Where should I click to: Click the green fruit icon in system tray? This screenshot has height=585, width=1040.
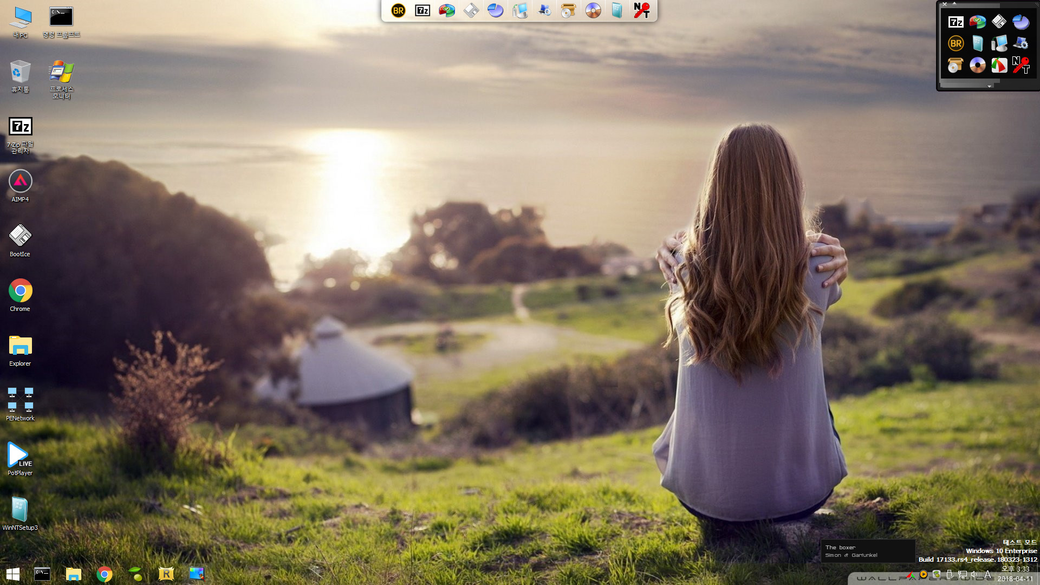937,575
